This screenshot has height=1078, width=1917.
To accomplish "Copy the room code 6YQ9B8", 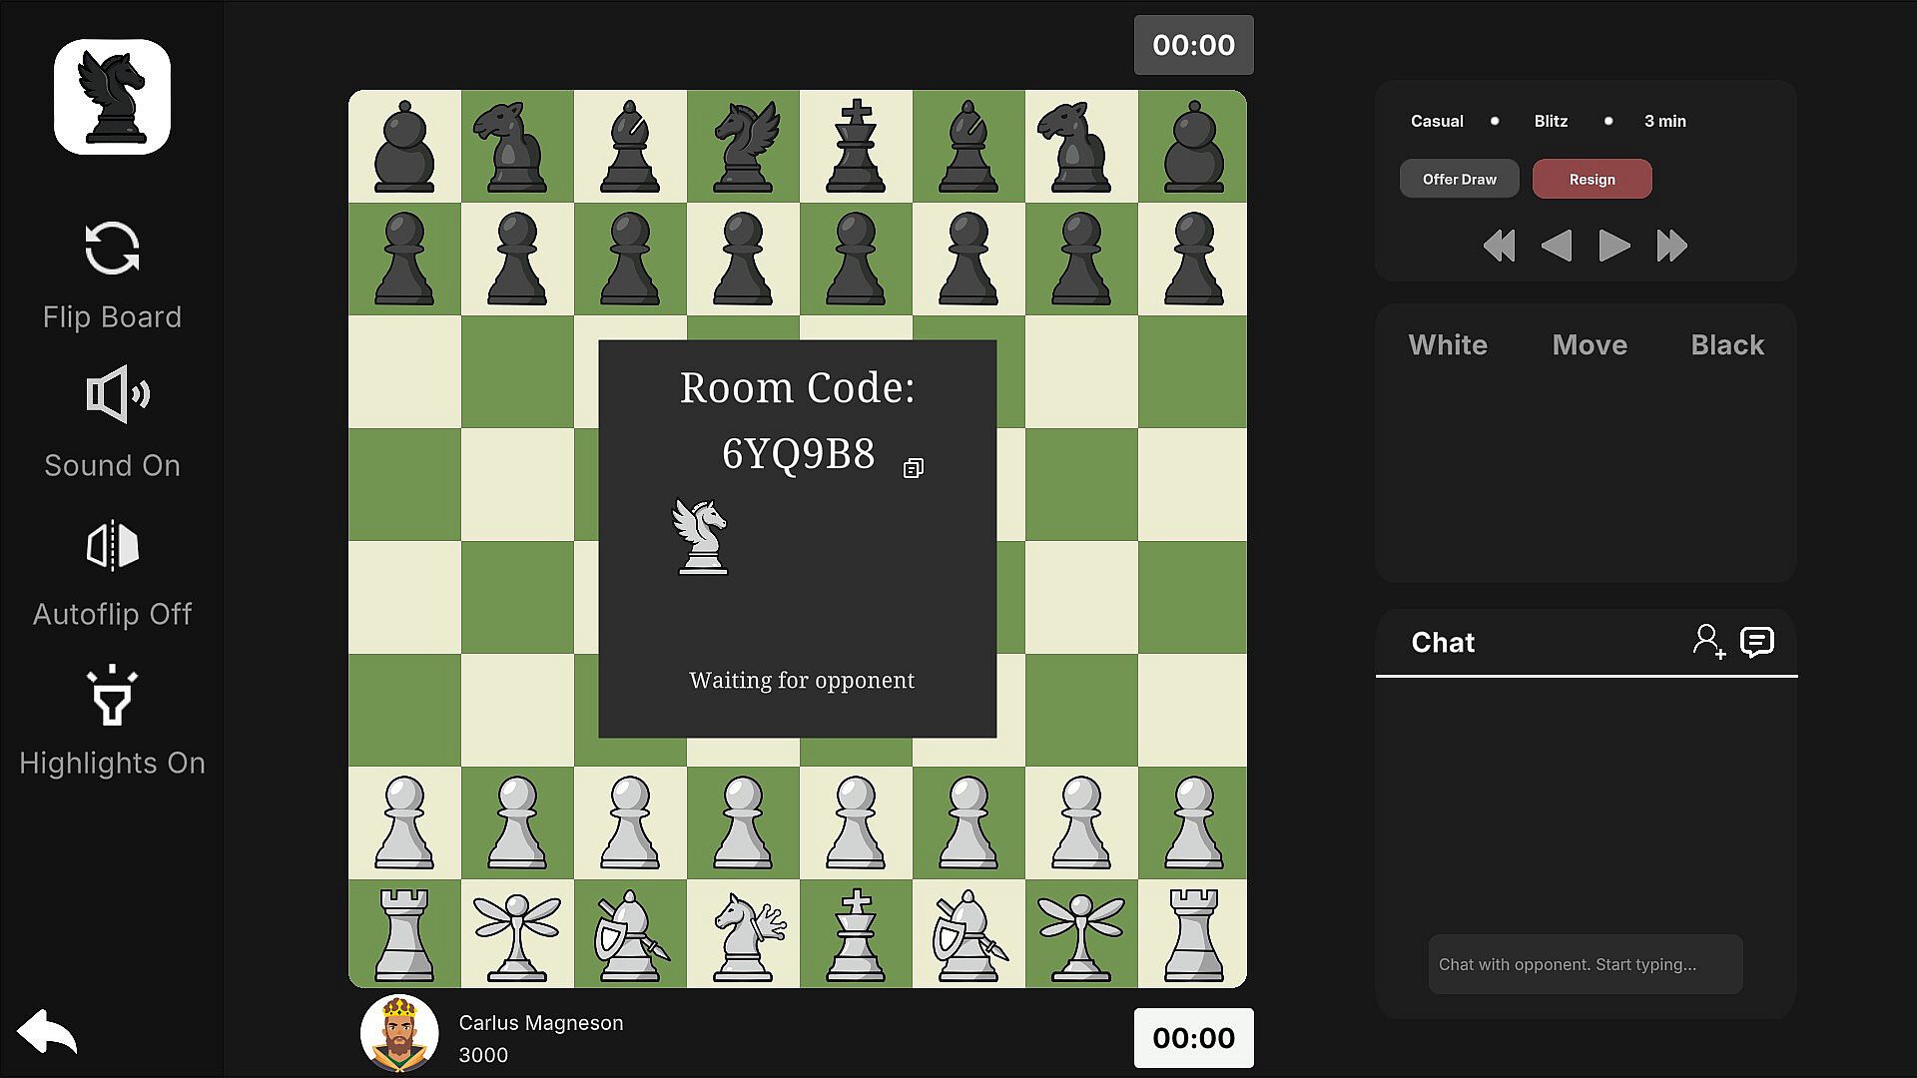I will point(913,468).
